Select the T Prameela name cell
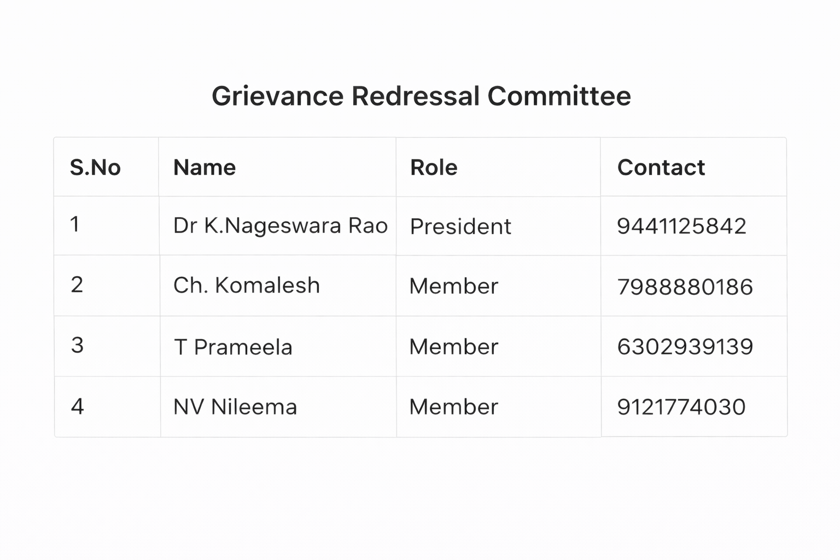Image resolution: width=840 pixels, height=560 pixels. [233, 347]
